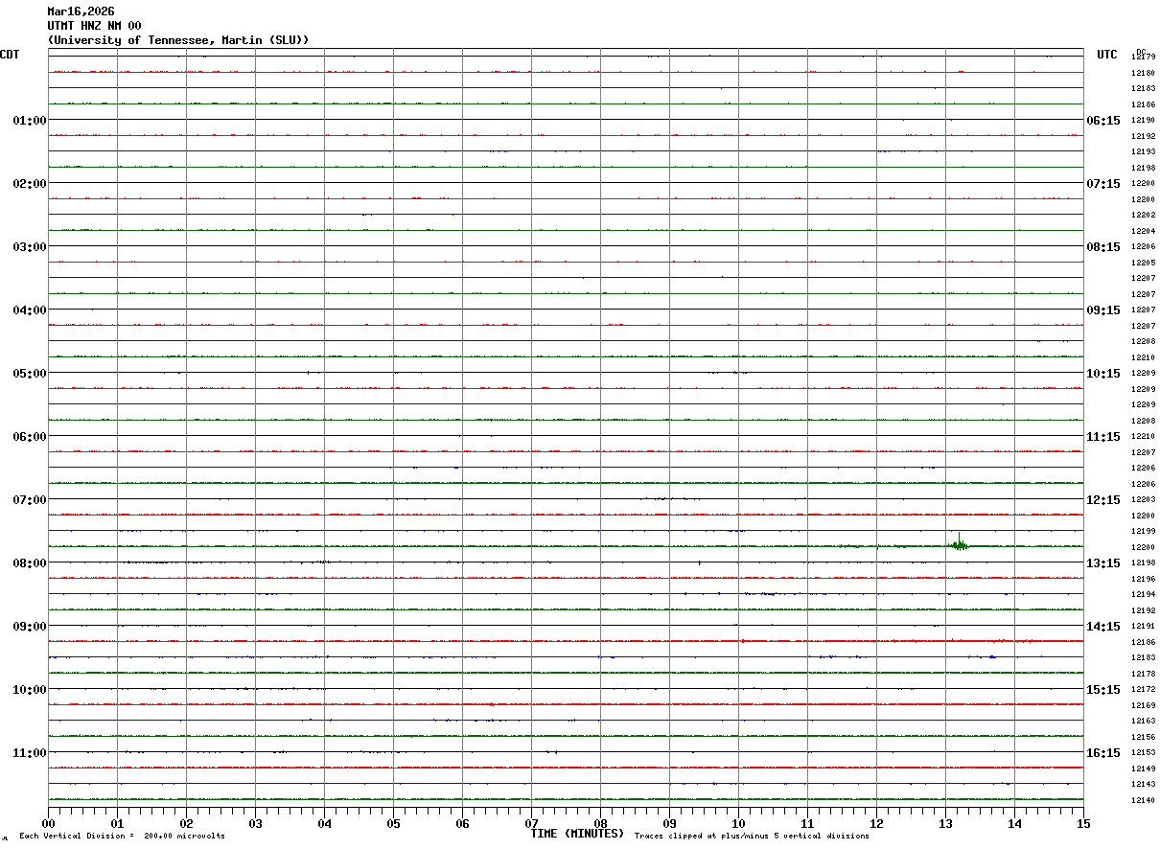Select DC offset value 12143
The image size is (1160, 849).
pos(1143,784)
